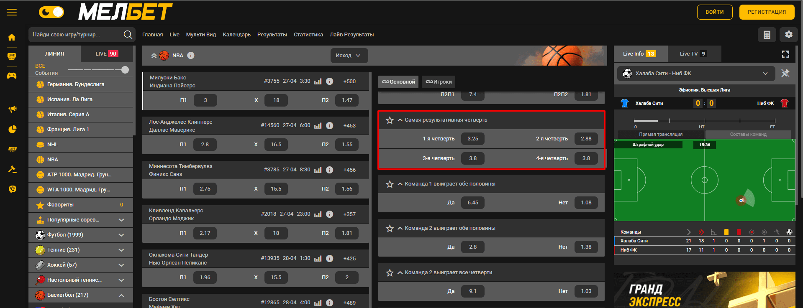This screenshot has width=803, height=308.
Task: Open the megaphone promotions sidebar icon
Action: pyautogui.click(x=13, y=109)
